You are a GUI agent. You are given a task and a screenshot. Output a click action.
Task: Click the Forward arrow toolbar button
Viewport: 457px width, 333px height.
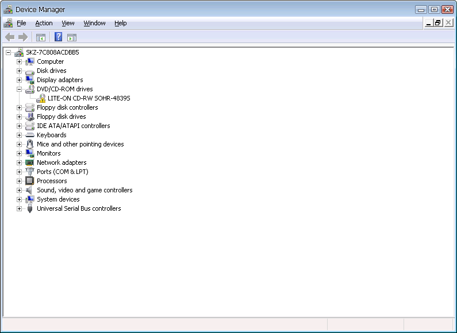tap(23, 37)
